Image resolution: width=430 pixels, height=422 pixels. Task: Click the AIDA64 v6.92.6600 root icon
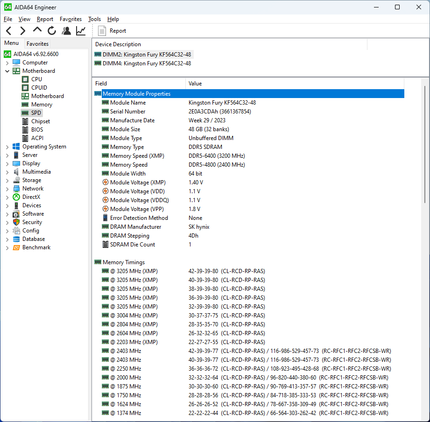click(7, 54)
